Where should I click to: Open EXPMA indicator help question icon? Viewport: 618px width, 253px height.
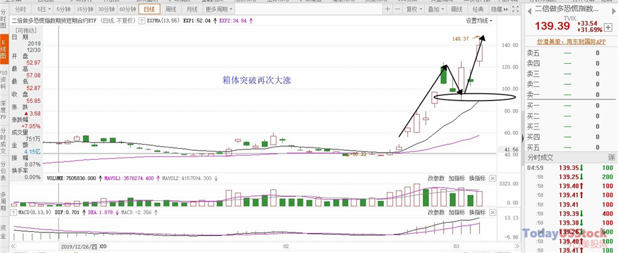(143, 21)
